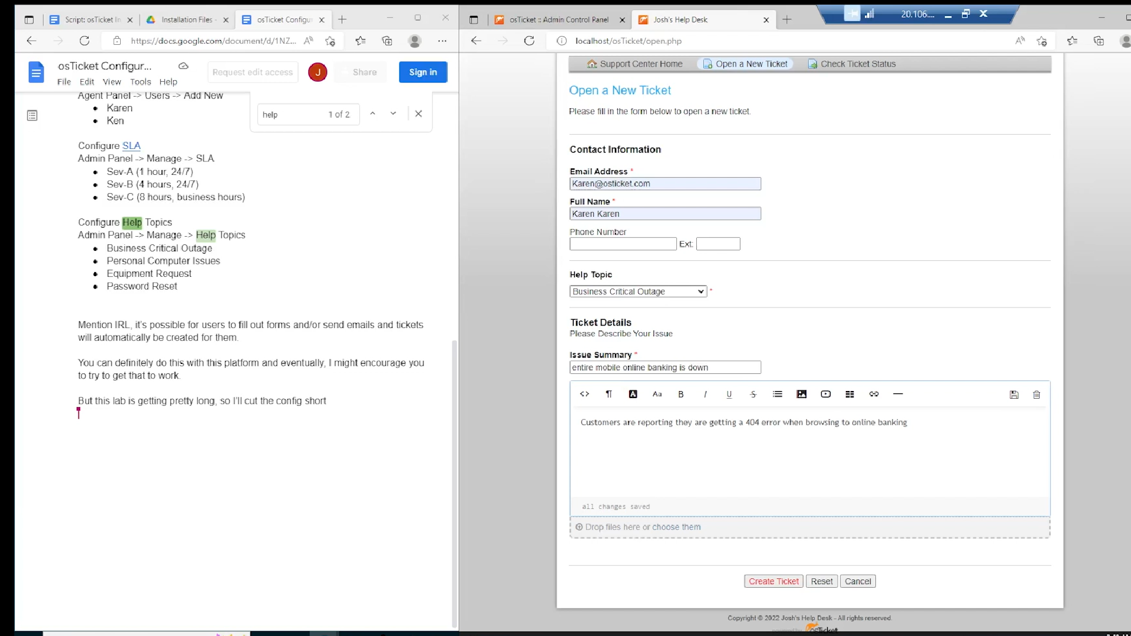Insert an image using the editor icon
The image size is (1131, 636).
(802, 394)
